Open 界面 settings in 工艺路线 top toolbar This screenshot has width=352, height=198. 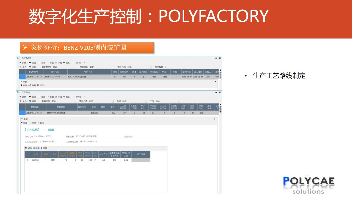click(x=33, y=97)
